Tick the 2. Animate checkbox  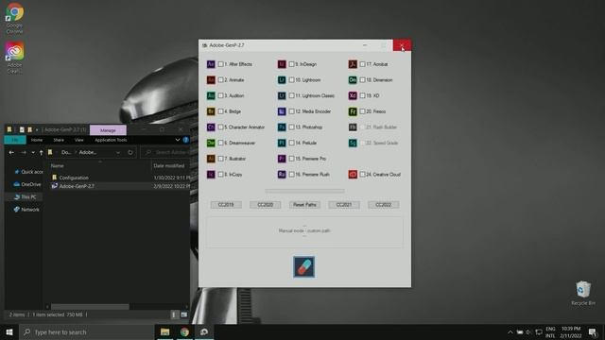220,80
